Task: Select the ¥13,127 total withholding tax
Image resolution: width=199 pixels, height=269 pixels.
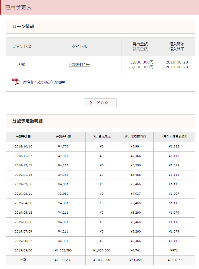Action: (x=174, y=260)
